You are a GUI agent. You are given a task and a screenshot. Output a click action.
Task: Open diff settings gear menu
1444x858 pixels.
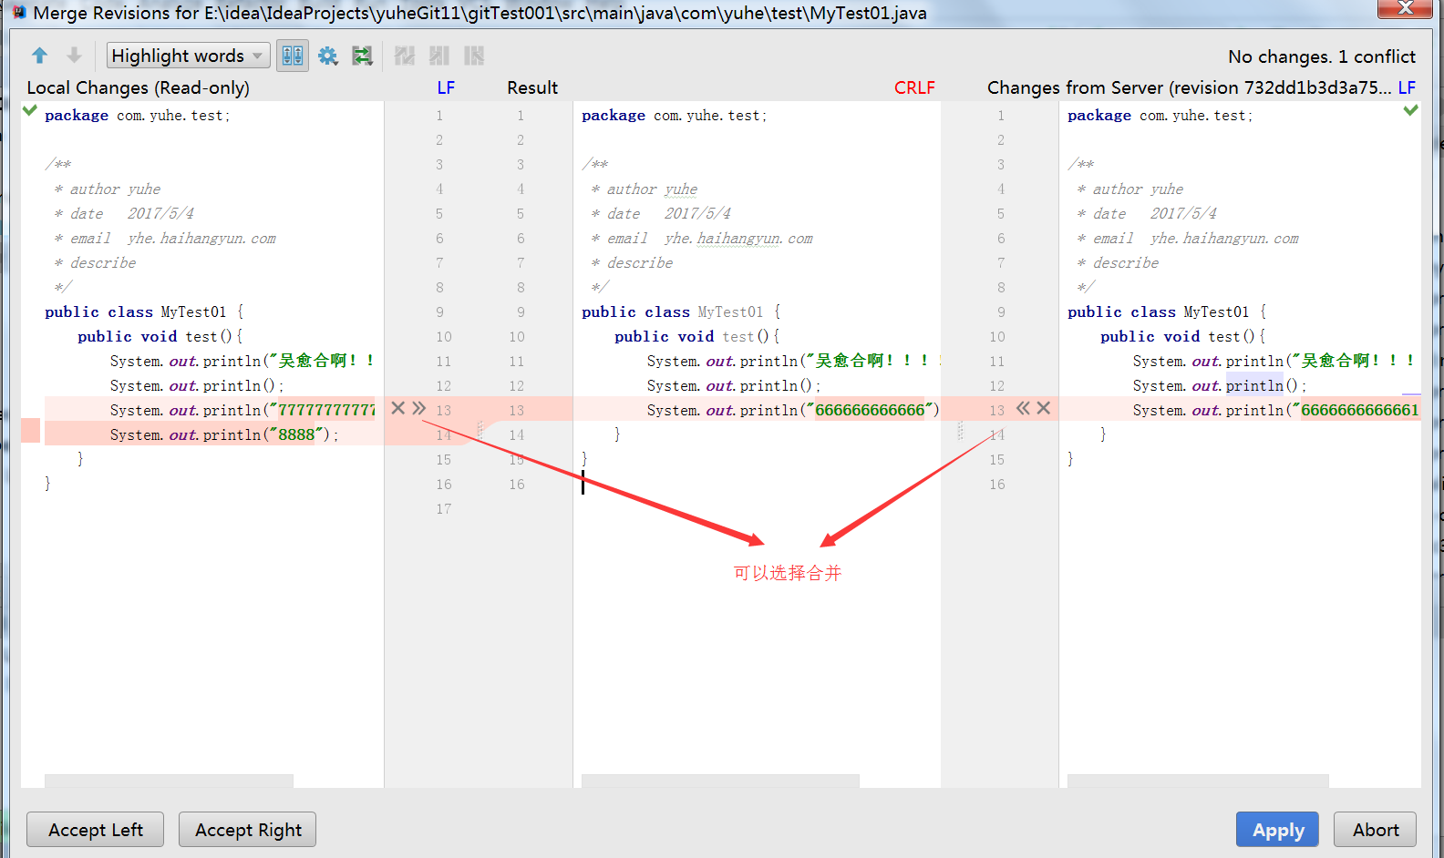click(327, 56)
